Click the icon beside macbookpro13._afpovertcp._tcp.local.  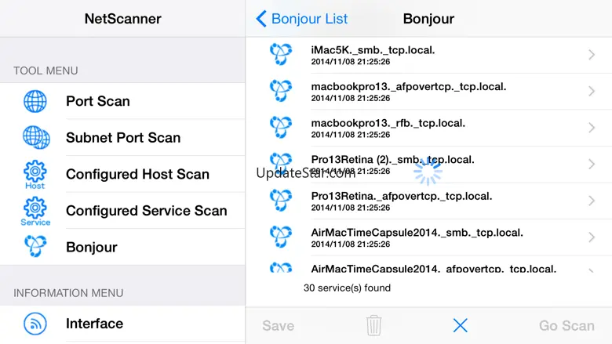(x=281, y=90)
